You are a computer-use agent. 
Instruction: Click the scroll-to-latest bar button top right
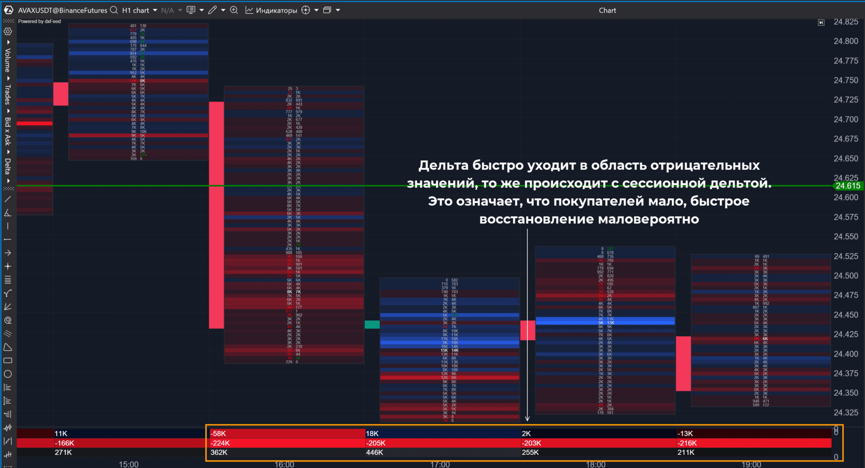821,23
